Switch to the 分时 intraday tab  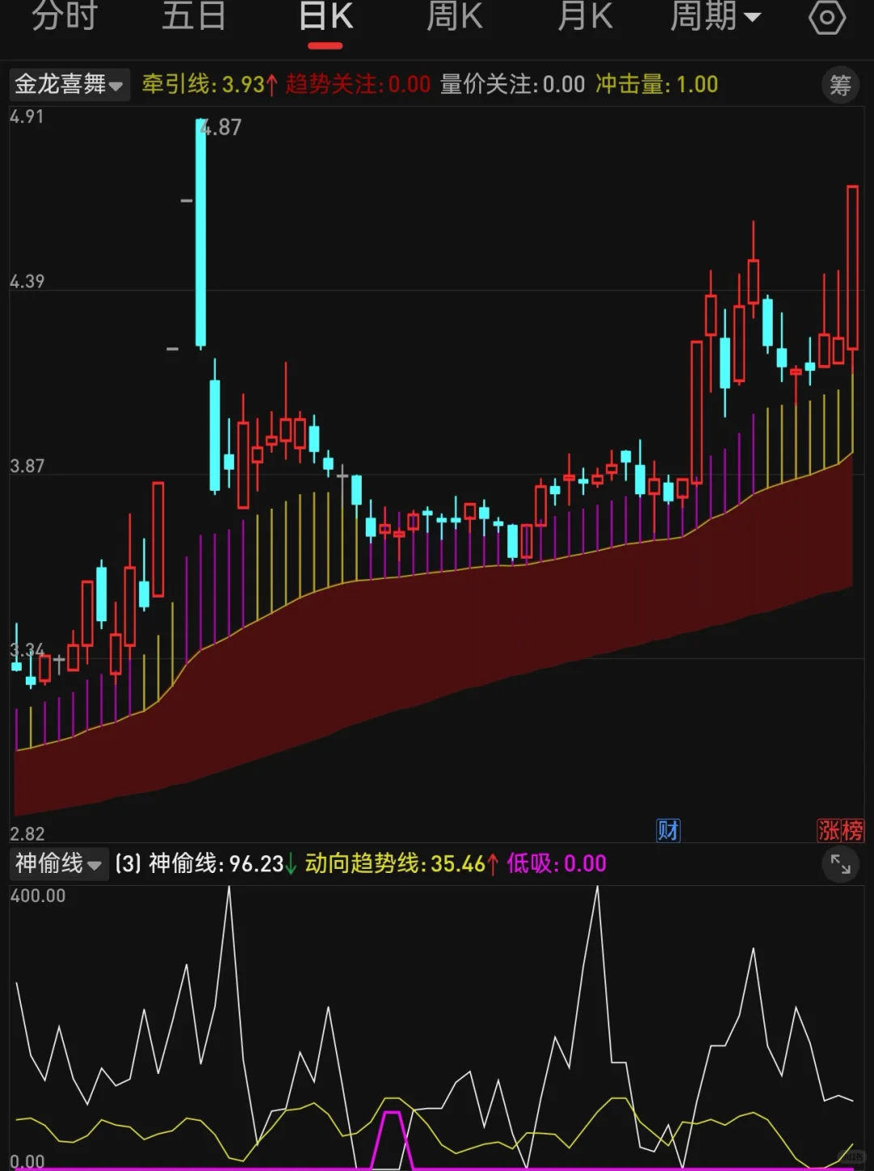pyautogui.click(x=64, y=16)
